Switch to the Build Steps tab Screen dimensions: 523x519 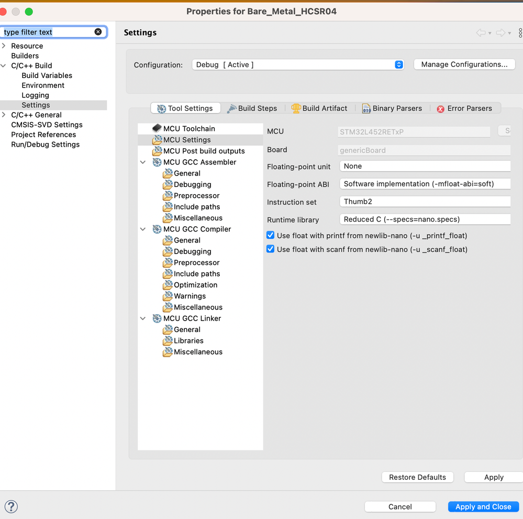tap(252, 108)
